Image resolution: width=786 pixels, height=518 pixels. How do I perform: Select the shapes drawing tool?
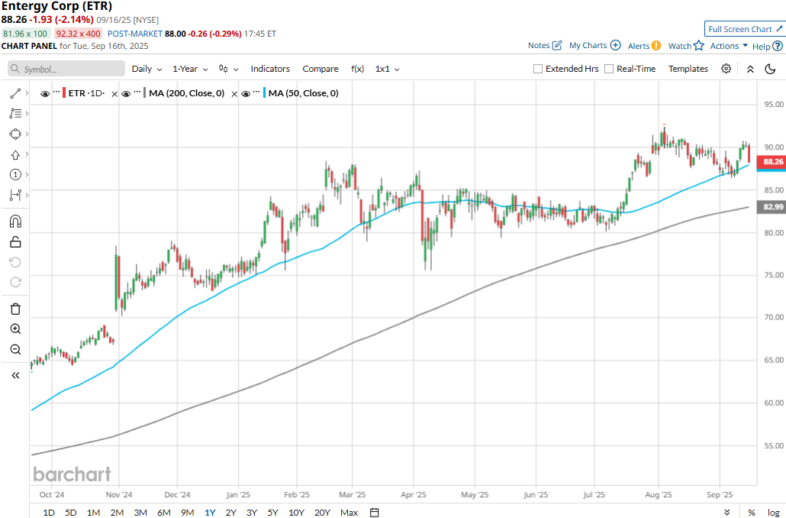tap(15, 134)
